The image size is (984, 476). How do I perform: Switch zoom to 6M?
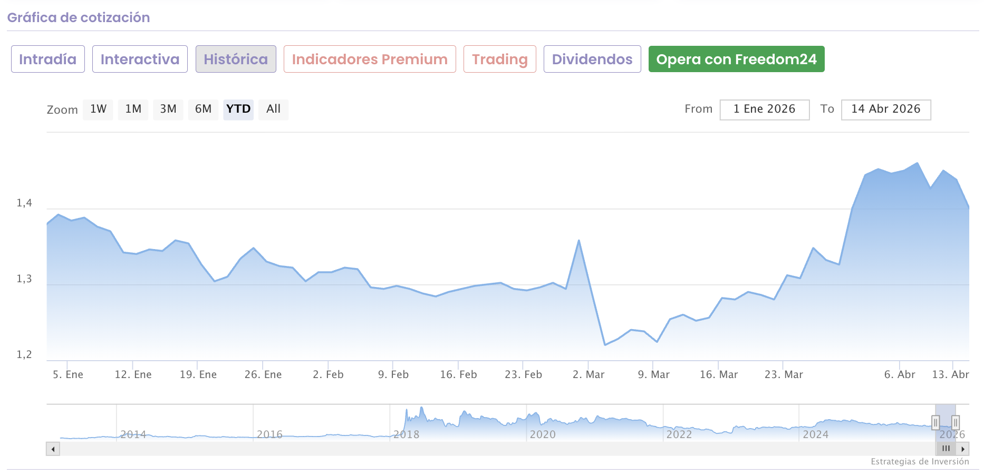click(203, 110)
